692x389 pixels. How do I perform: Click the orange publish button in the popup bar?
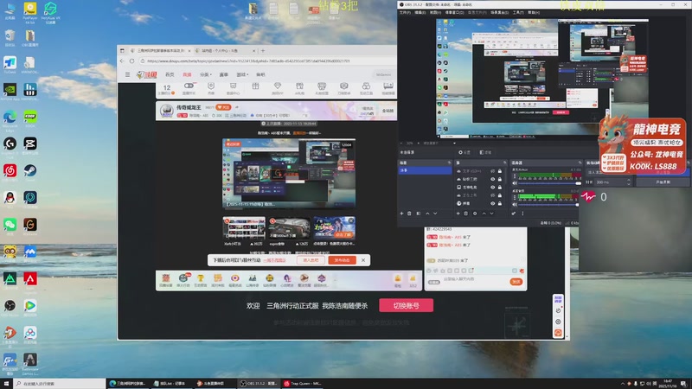click(342, 260)
